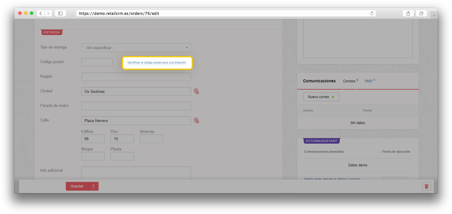This screenshot has width=452, height=214.
Task: Click the Parada de metro field
Action: click(x=136, y=106)
